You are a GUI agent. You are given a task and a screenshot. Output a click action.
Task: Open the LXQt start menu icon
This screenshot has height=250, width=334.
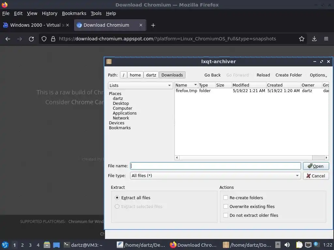pos(5,245)
